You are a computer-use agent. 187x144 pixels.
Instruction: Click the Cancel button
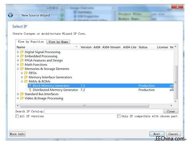click(x=173, y=134)
